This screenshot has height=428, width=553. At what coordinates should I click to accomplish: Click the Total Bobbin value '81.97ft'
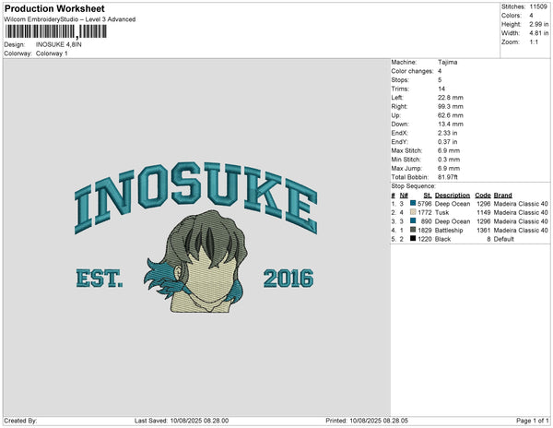point(448,177)
